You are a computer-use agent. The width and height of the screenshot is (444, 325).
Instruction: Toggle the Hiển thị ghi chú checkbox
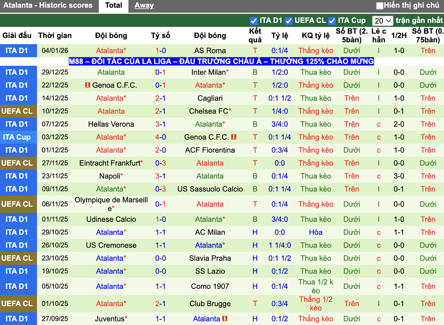coord(380,6)
